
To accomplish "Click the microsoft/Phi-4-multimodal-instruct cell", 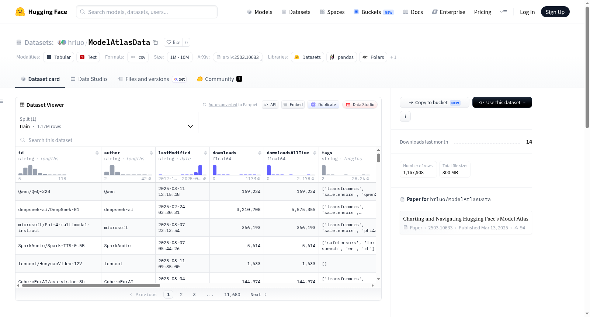I will (x=58, y=228).
